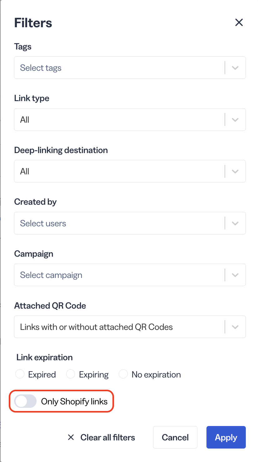The height and width of the screenshot is (462, 258).
Task: Click the Tags dropdown chevron arrow
Action: tap(235, 68)
